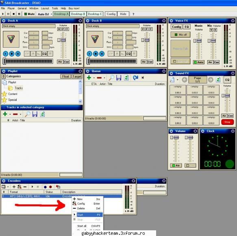Toggle the Mute button in toolbar
237x236 pixels.
click(30, 14)
